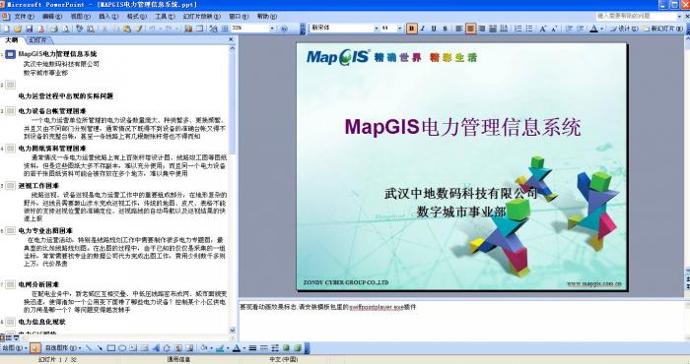Click the slide notes text area
Viewport: 690px width, 364px height.
click(462, 321)
